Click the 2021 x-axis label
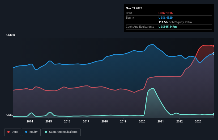This screenshot has height=140, width=218. point(161,121)
